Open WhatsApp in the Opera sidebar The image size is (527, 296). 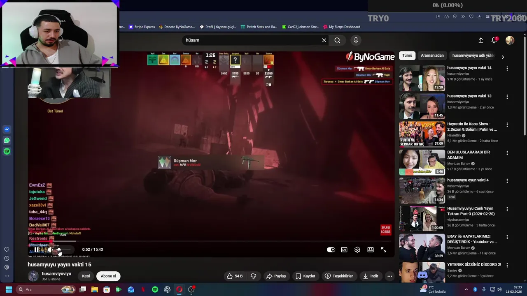point(7,140)
